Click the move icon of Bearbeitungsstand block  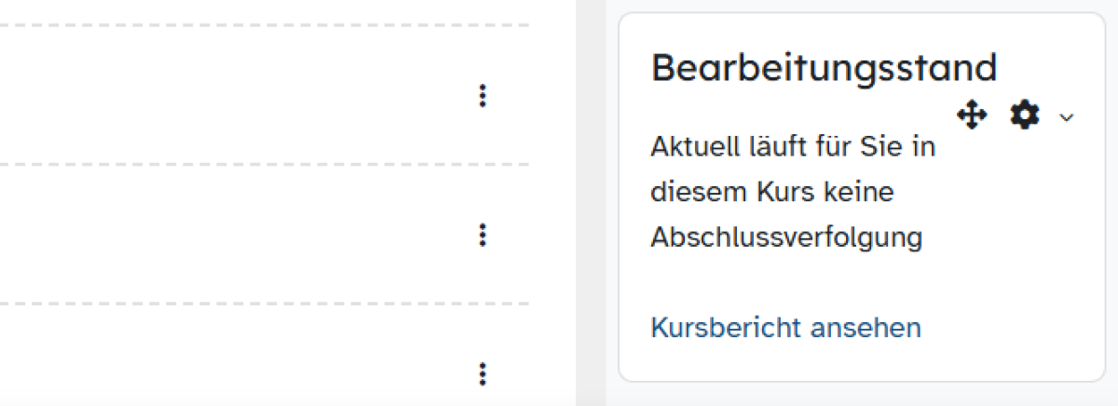tap(972, 116)
